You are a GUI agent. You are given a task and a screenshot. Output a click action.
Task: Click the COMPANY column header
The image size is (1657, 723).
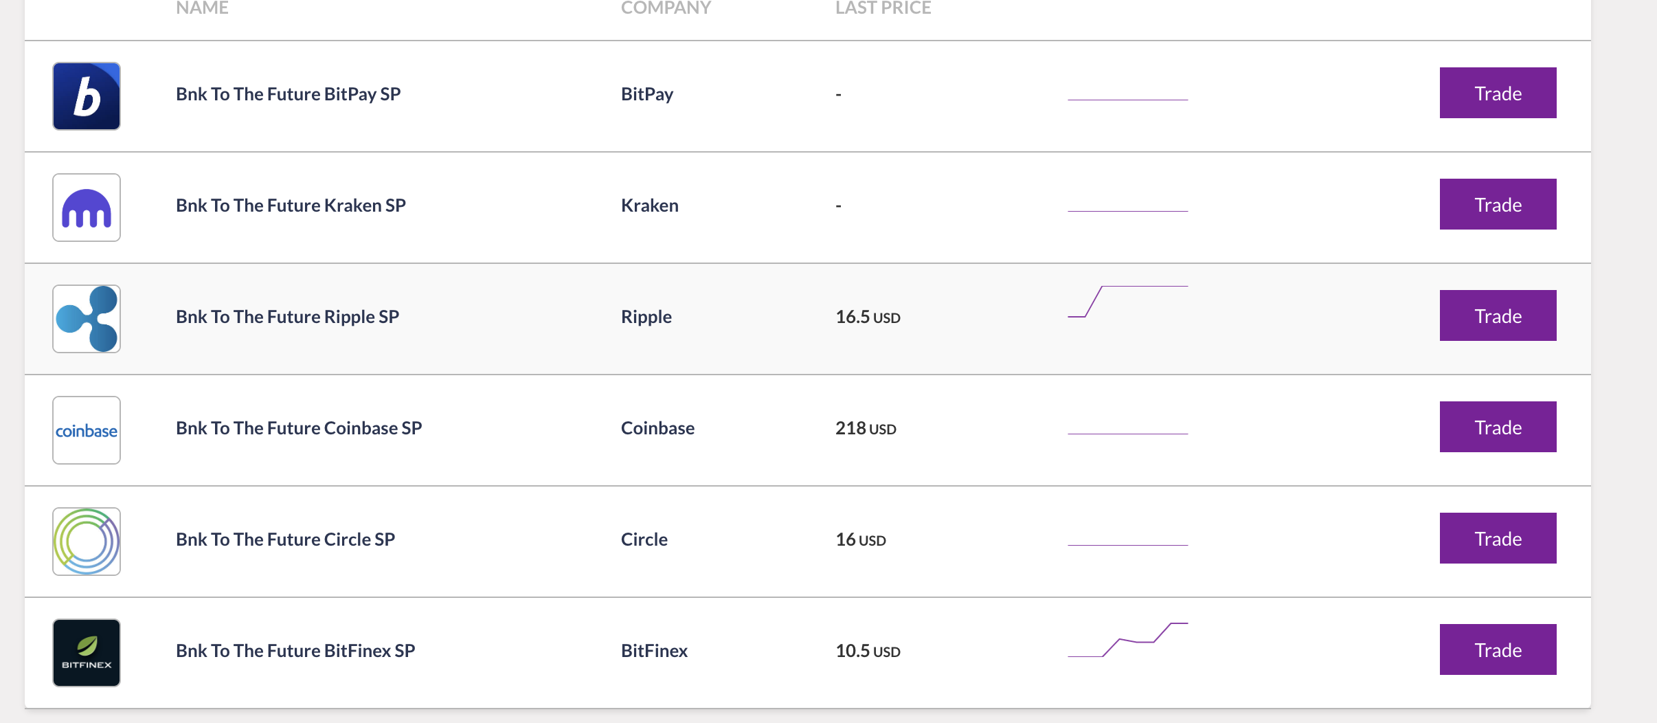[x=666, y=8]
